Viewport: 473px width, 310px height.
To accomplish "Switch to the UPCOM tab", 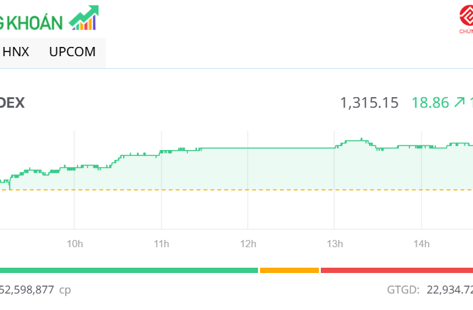I will pos(72,52).
